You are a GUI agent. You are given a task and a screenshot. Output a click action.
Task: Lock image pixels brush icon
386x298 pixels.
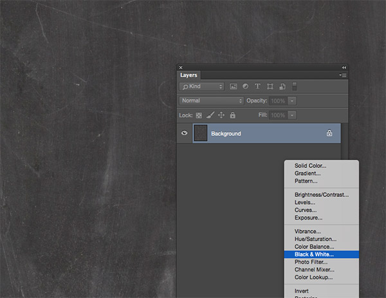pyautogui.click(x=210, y=115)
